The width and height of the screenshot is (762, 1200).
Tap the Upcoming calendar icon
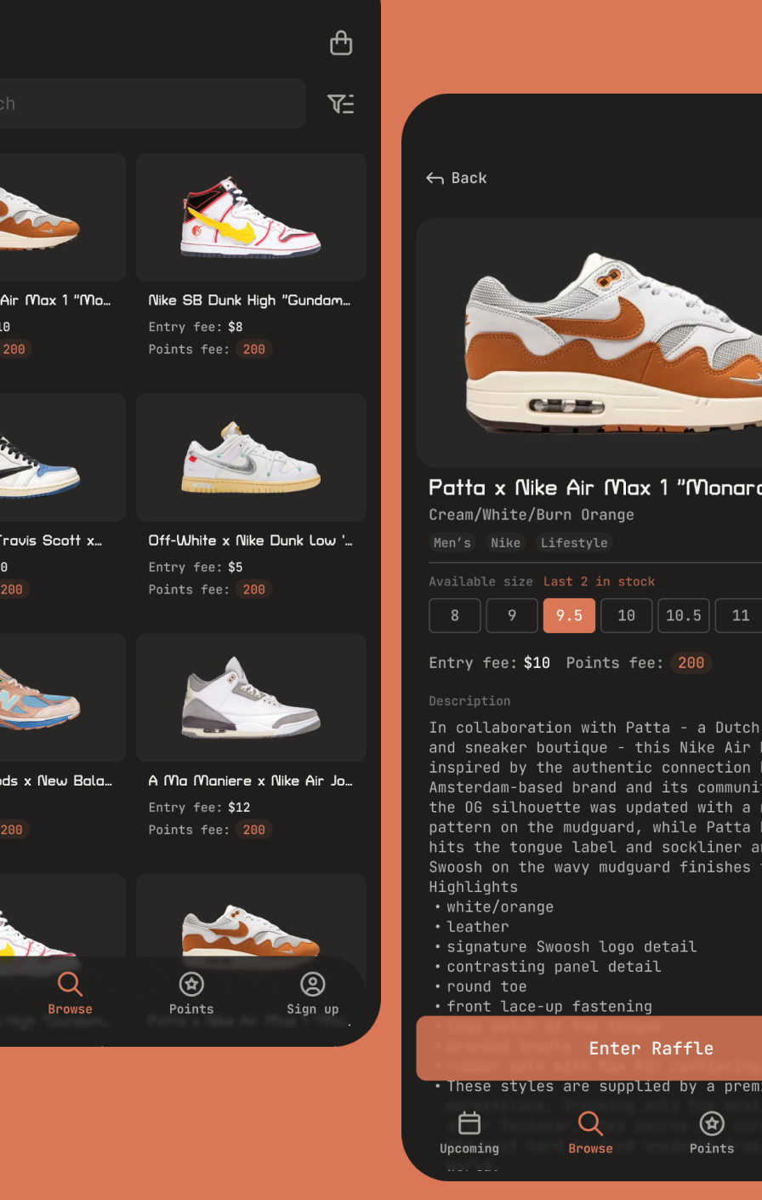point(469,1123)
